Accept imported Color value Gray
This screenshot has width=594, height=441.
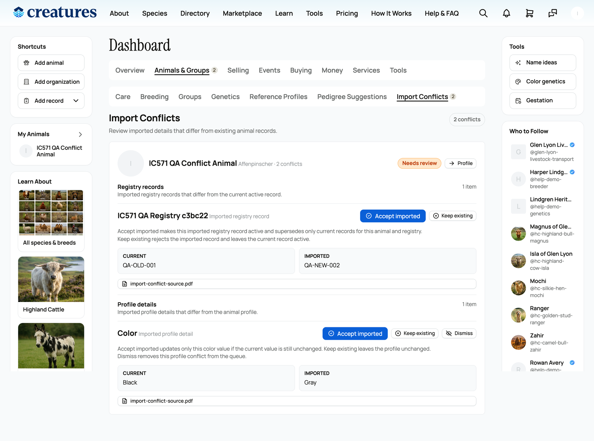355,334
